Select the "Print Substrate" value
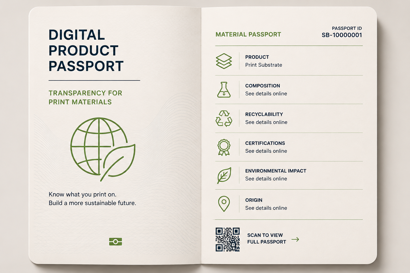The height and width of the screenshot is (273, 410). point(264,65)
